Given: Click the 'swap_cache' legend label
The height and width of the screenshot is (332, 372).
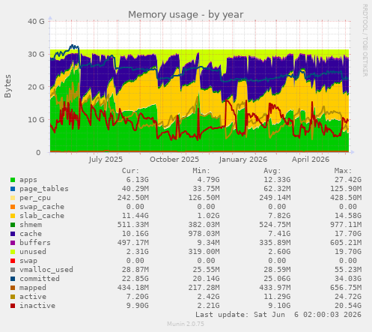Looking at the screenshot, I should (42, 207).
